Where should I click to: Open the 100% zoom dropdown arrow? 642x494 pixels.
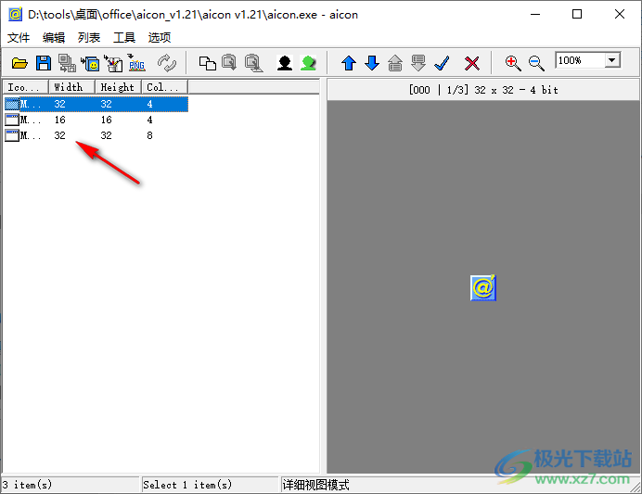coord(612,60)
